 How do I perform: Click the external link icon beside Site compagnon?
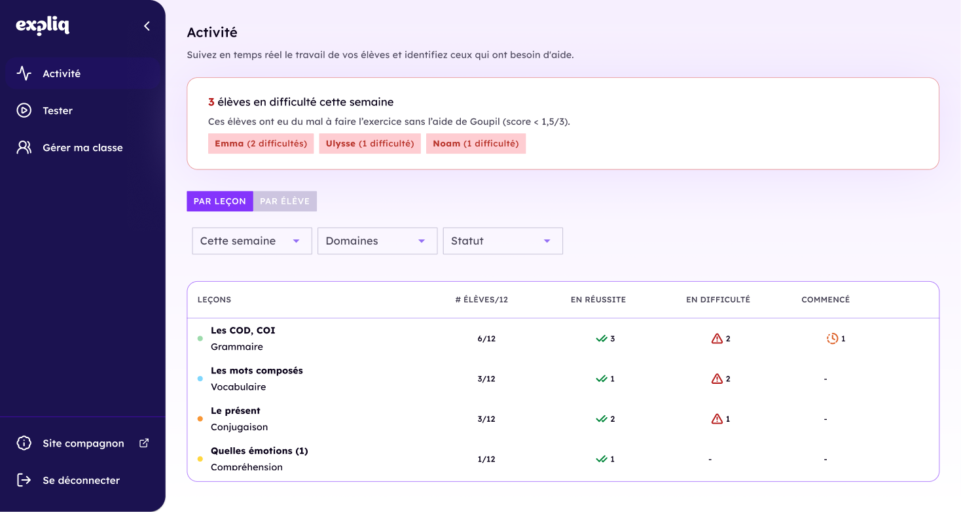145,443
